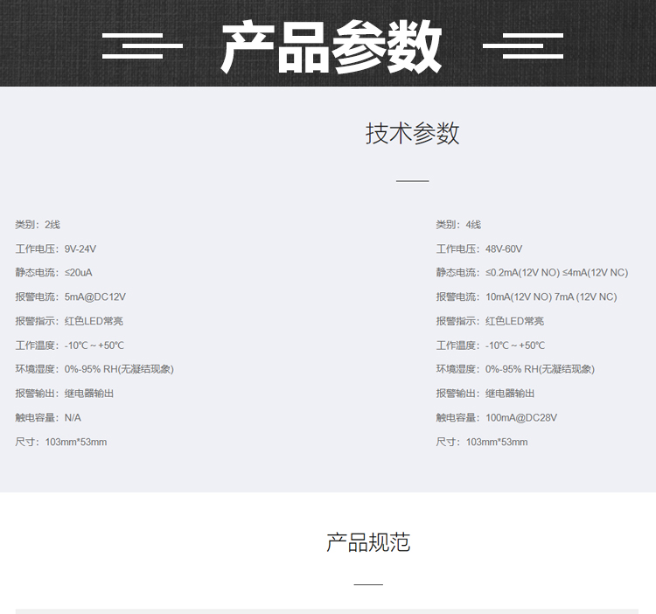Click the decorative lines right of 产品参数
The image size is (656, 614).
click(523, 45)
